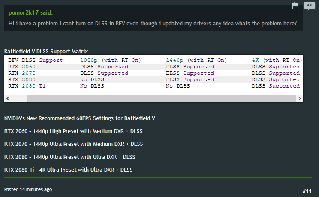Click the RTX 2070 1440p Ultra Preset line
Image resolution: width=319 pixels, height=197 pixels.
(x=73, y=144)
